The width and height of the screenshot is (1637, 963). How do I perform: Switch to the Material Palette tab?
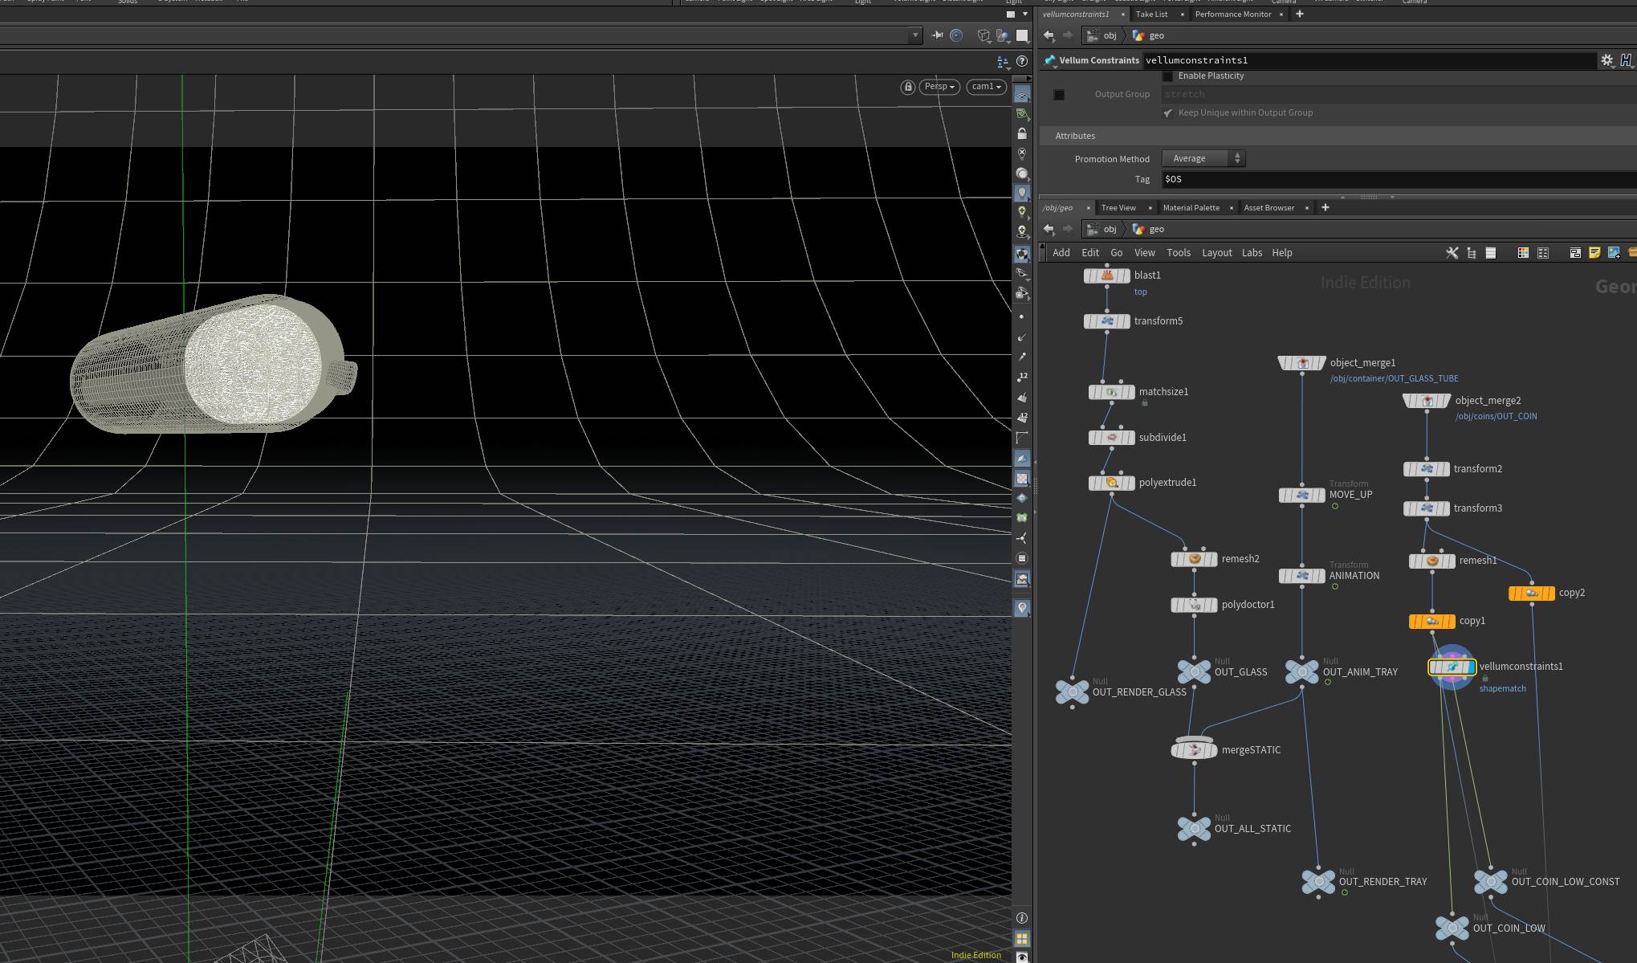(x=1191, y=208)
